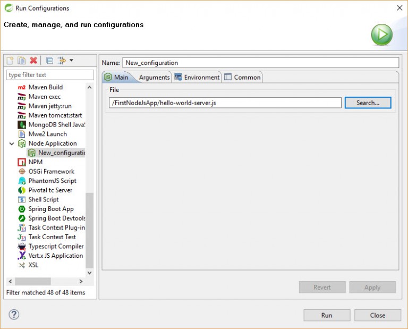Image resolution: width=408 pixels, height=329 pixels.
Task: Select the NPM label
Action: pyautogui.click(x=36, y=162)
